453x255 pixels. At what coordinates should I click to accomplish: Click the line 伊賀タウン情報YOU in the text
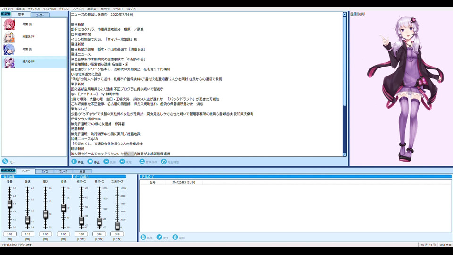point(86,119)
